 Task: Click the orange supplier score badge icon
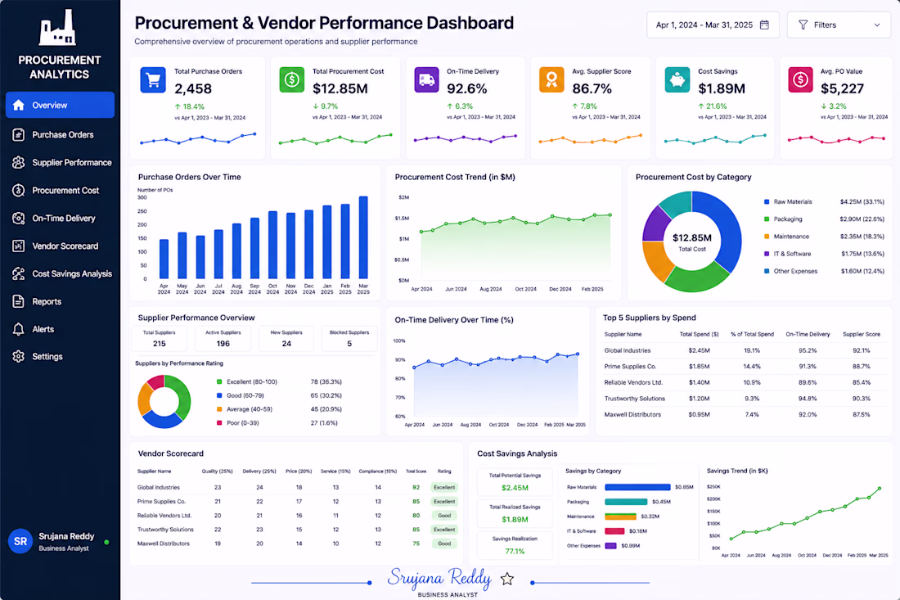pyautogui.click(x=551, y=79)
